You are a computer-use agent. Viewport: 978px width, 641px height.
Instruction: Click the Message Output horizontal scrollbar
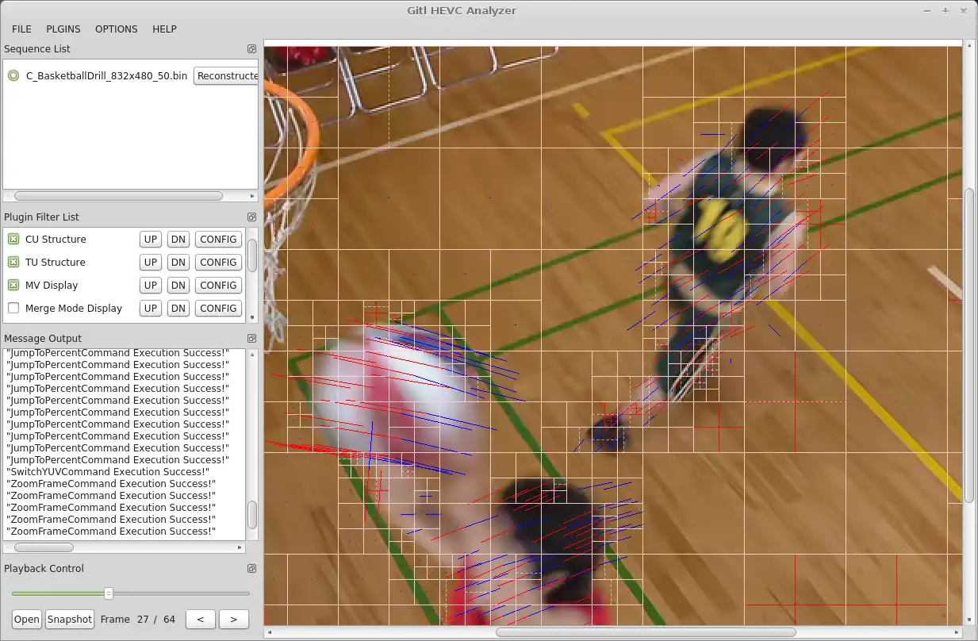(x=44, y=547)
